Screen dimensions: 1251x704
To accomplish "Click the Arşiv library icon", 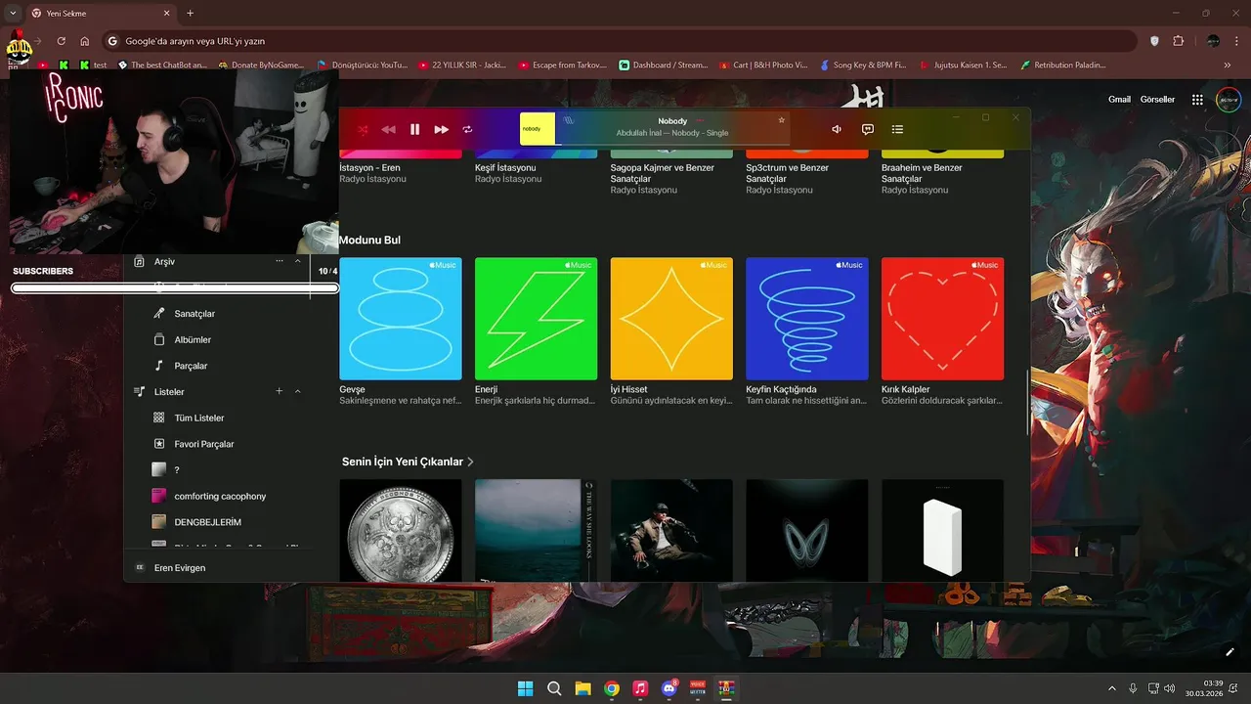I will [139, 261].
